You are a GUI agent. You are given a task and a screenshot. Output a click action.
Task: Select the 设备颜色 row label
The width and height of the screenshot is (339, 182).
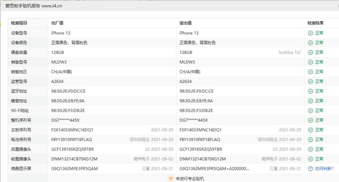19,43
